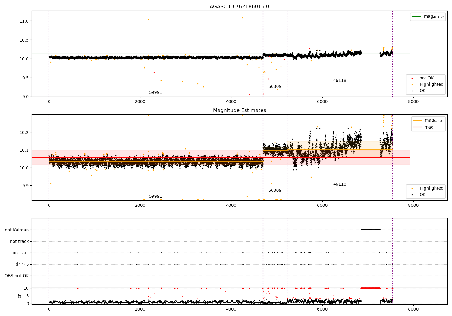Click the 9.0 y-axis tick label

25,97
